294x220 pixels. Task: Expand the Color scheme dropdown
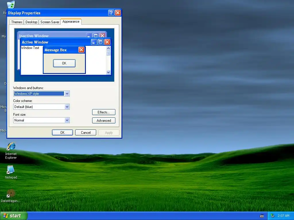click(67, 107)
